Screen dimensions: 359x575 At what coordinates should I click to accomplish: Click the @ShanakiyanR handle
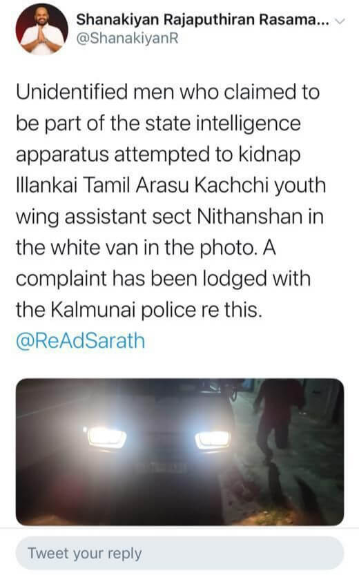(x=127, y=38)
